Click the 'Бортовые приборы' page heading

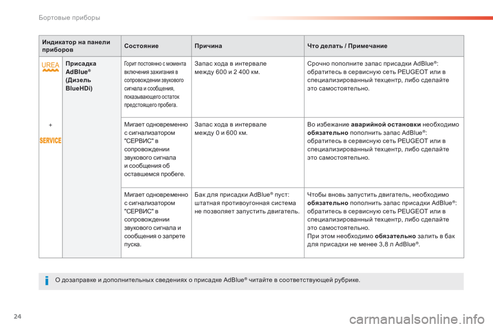(69, 17)
